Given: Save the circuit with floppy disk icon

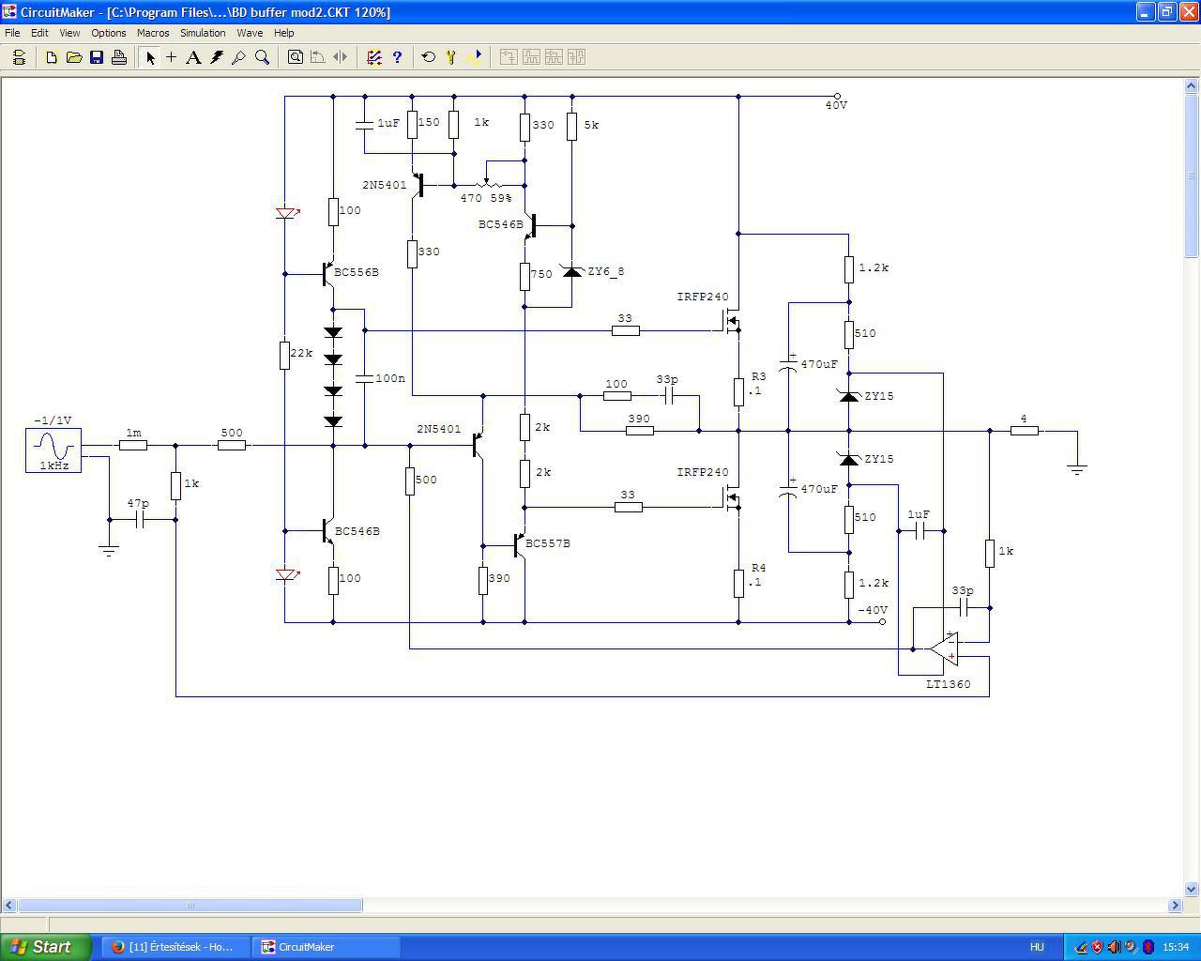Looking at the screenshot, I should [x=97, y=57].
